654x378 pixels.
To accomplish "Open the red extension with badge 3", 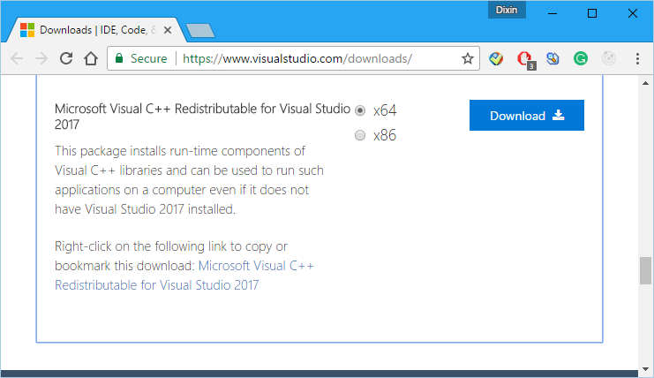I will [525, 60].
